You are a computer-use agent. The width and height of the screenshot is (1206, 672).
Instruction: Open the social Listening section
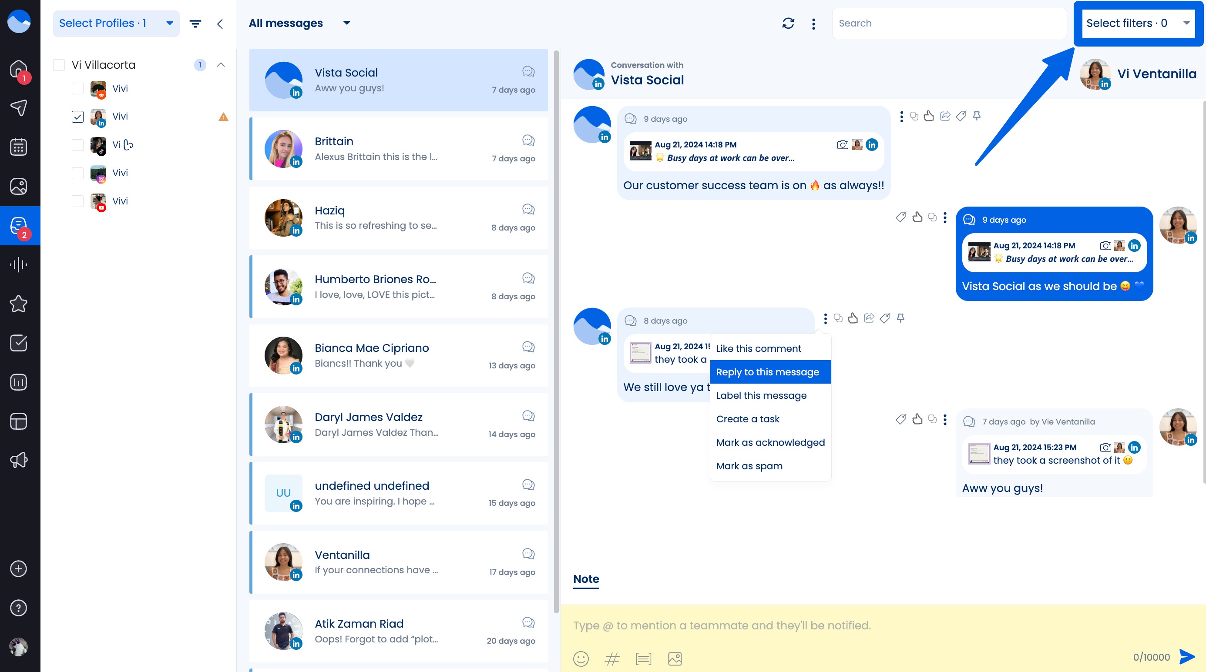tap(18, 264)
